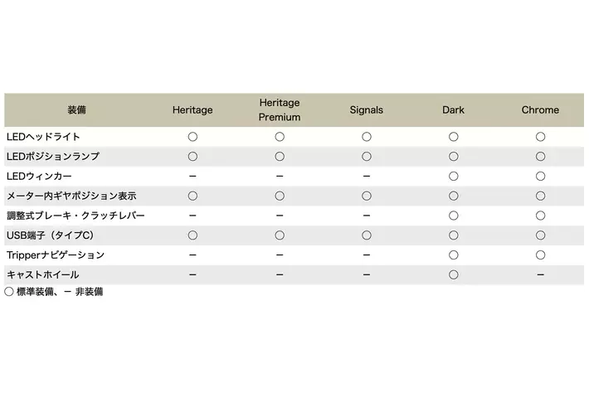589x393 pixels.
Task: Click the circle for LEDウィンカー under Chrome
Action: [541, 176]
